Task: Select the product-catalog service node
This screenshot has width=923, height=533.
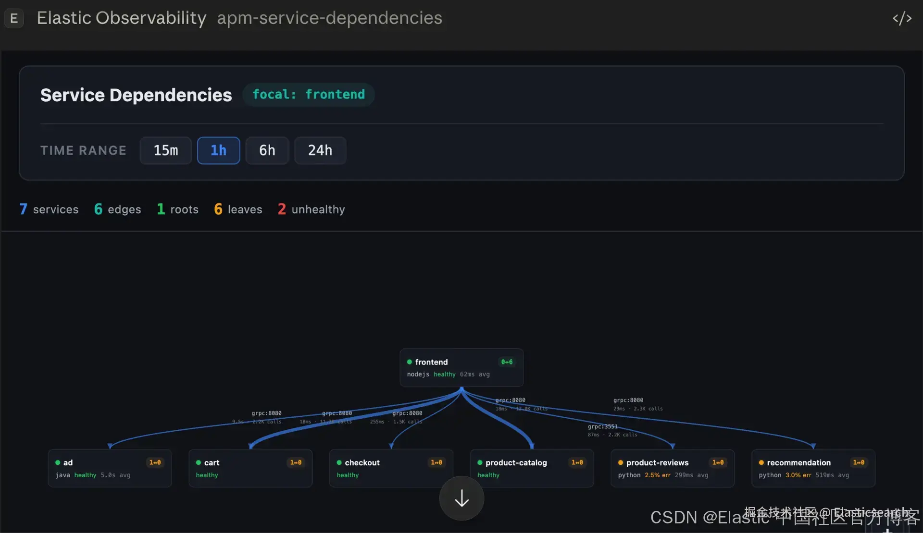Action: click(532, 468)
